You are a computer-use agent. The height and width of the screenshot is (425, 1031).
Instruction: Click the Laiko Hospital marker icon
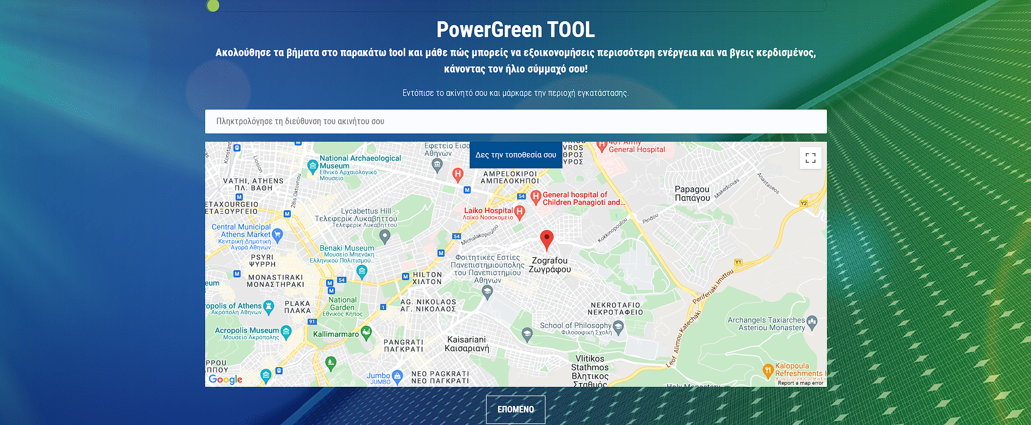click(x=520, y=211)
